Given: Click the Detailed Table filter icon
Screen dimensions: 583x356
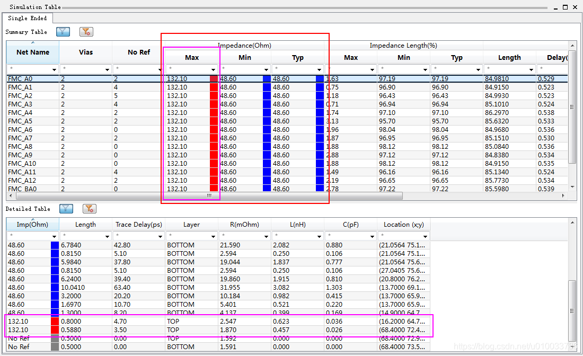Looking at the screenshot, I should [66, 209].
